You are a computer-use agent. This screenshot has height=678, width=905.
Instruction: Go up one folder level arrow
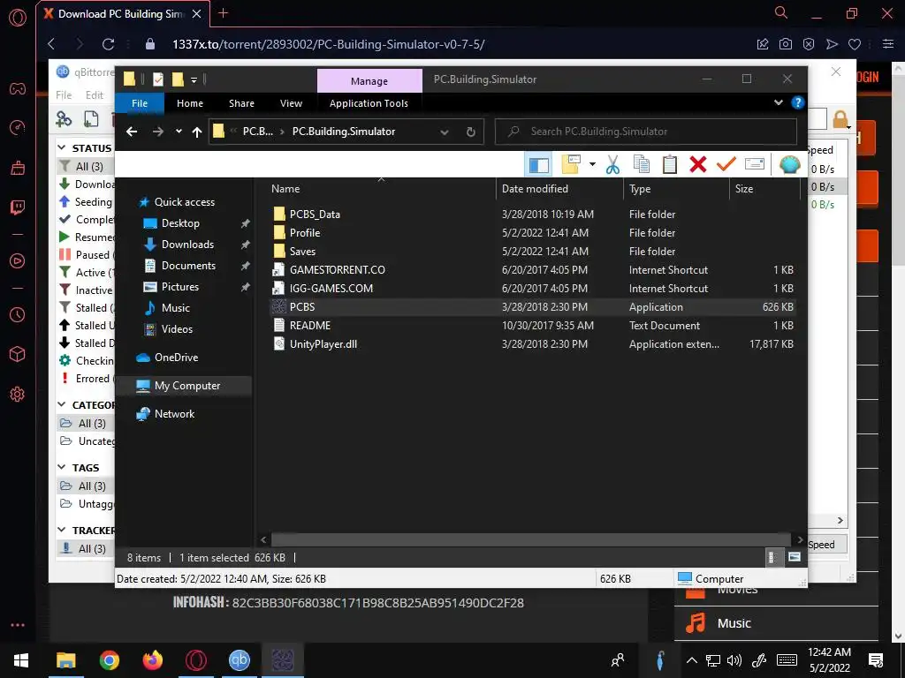click(197, 132)
